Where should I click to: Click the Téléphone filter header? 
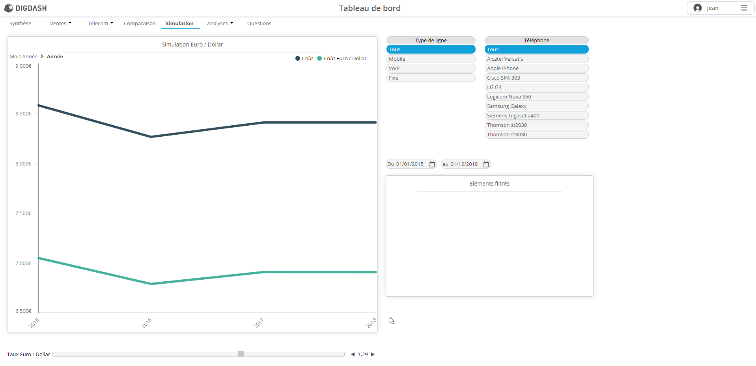[x=536, y=40]
